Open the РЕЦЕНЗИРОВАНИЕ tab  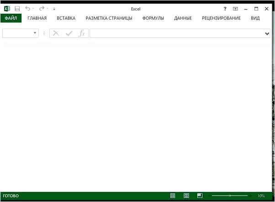click(x=222, y=18)
